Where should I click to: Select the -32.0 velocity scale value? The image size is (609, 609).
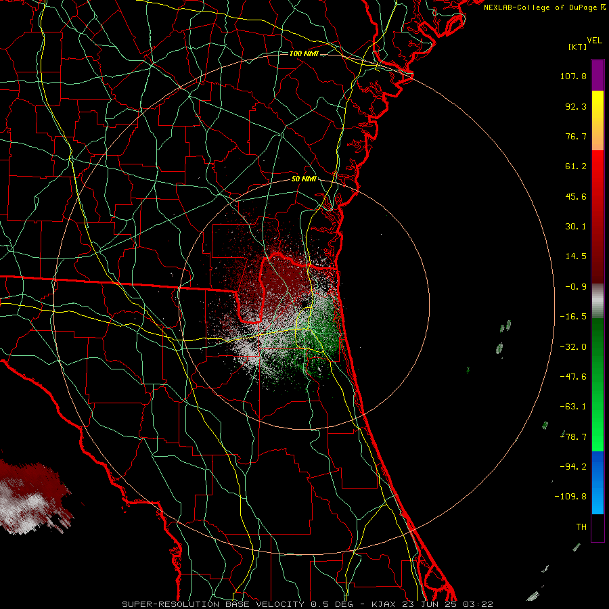[573, 347]
